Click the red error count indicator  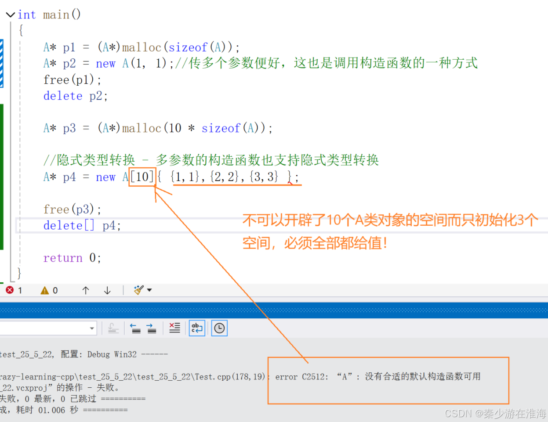coord(14,290)
